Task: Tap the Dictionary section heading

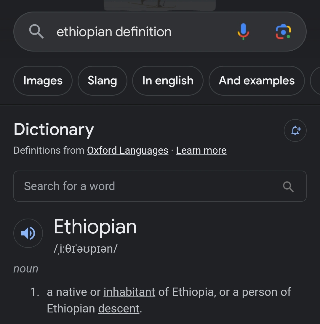Action: [x=54, y=130]
